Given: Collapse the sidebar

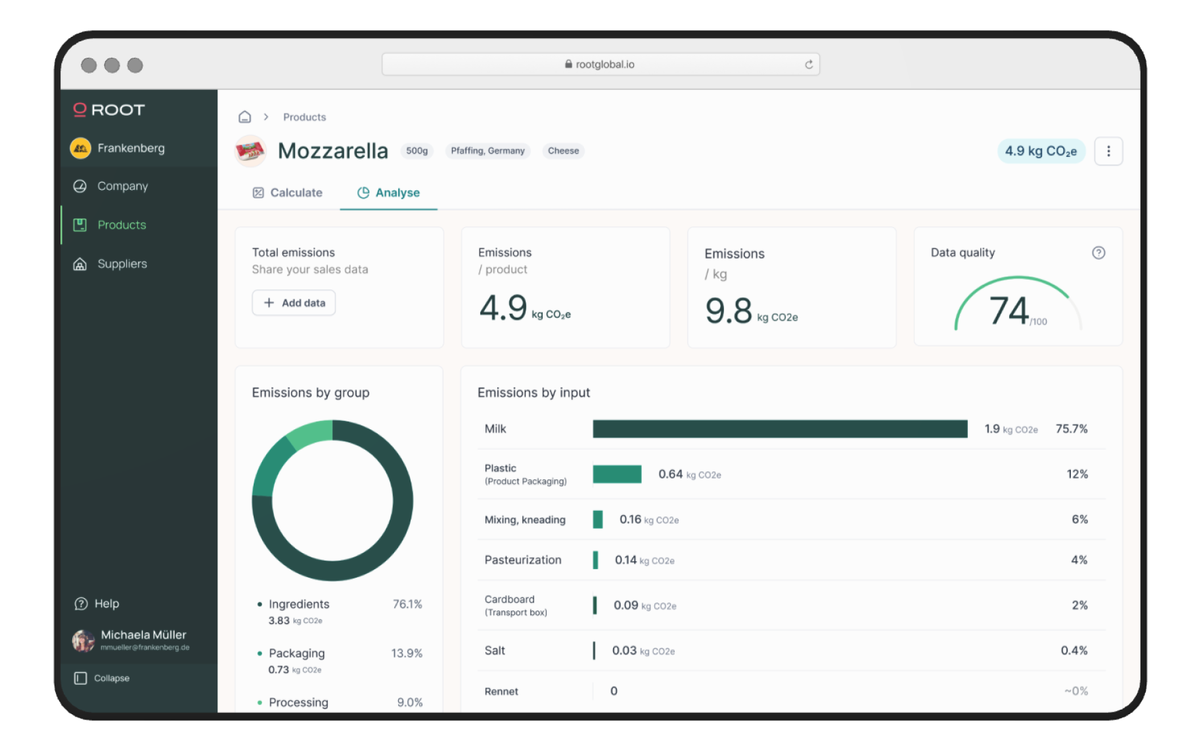Looking at the screenshot, I should click(102, 678).
